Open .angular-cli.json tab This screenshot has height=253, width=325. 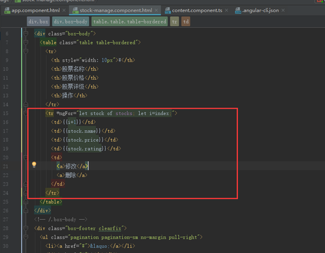(x=261, y=10)
